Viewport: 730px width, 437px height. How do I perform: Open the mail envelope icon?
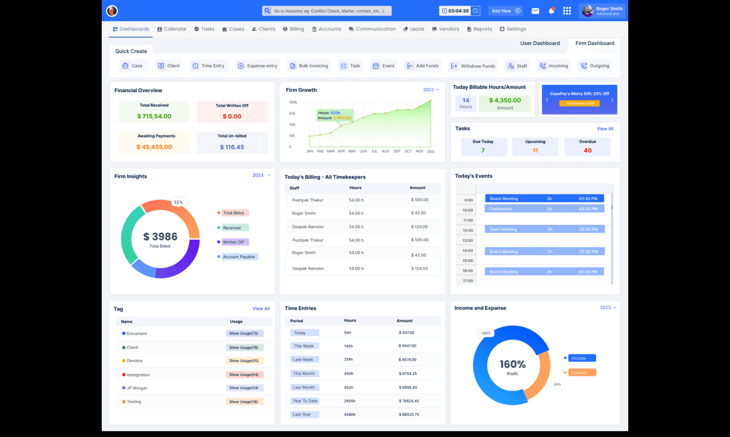coord(535,11)
